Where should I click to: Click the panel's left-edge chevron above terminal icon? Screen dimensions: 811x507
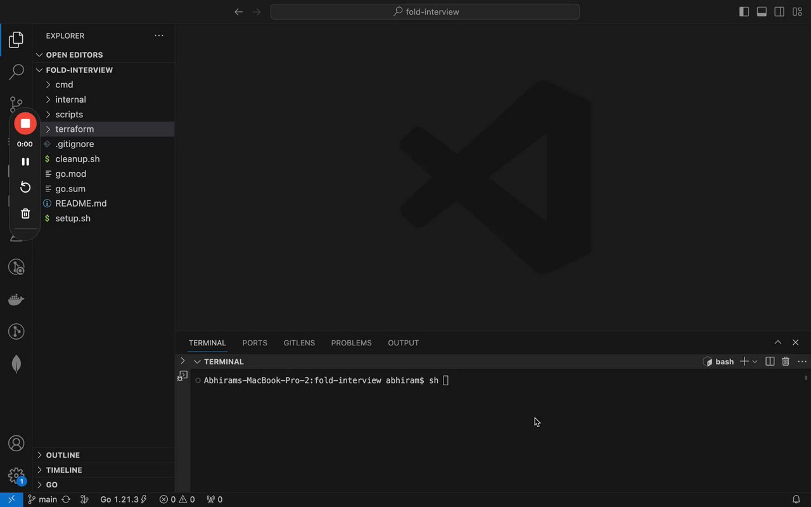pos(182,361)
